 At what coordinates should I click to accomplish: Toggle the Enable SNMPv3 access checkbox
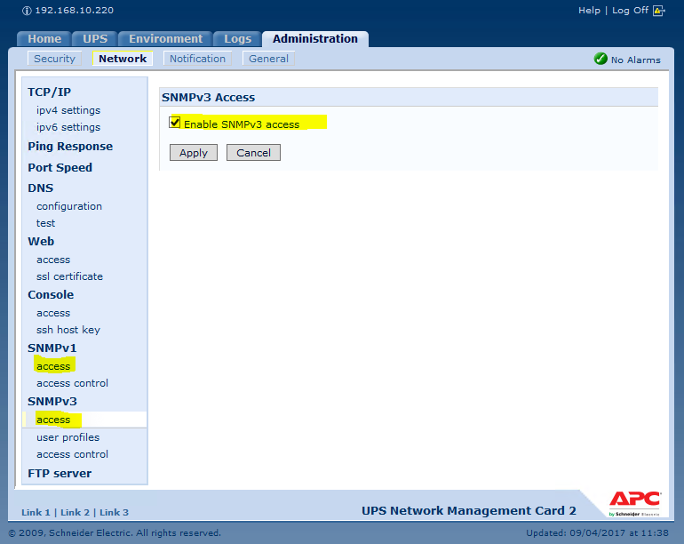click(175, 123)
